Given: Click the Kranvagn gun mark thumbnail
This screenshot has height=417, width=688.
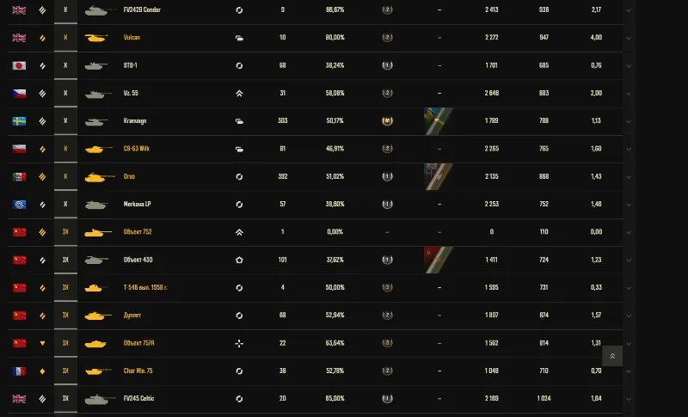Looking at the screenshot, I should click(439, 121).
